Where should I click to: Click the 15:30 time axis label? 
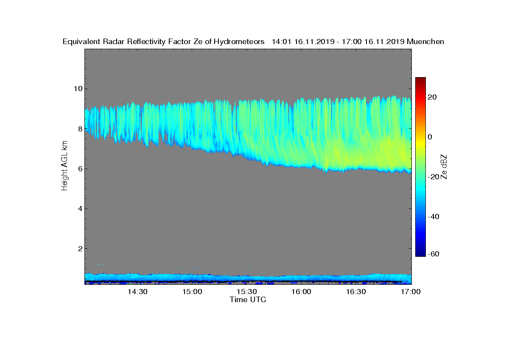[247, 292]
